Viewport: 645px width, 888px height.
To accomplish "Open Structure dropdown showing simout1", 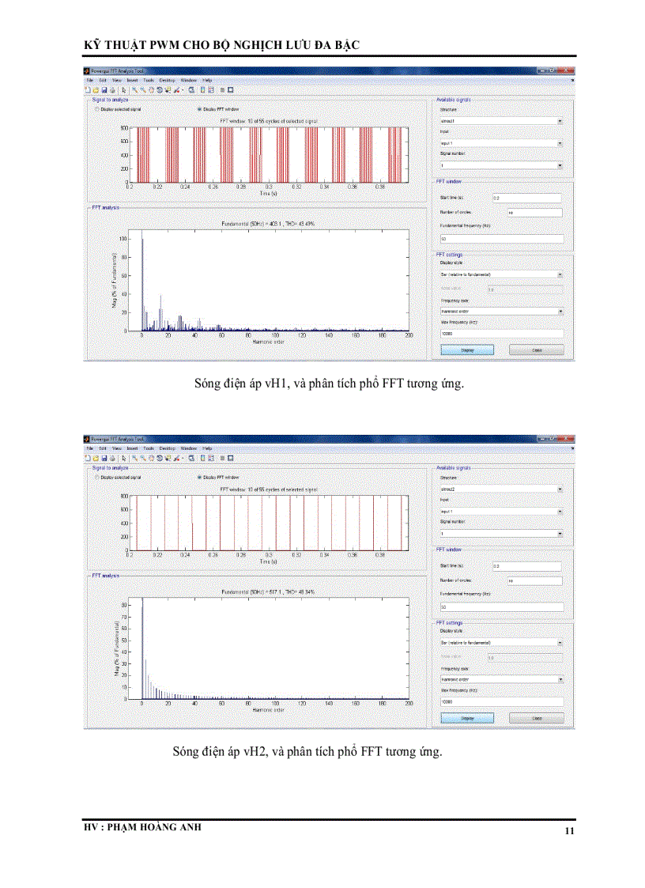I will (501, 121).
